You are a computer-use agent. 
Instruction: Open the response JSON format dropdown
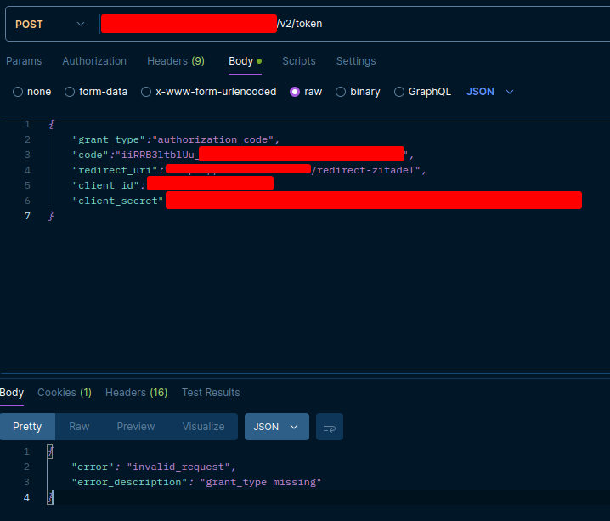point(277,427)
